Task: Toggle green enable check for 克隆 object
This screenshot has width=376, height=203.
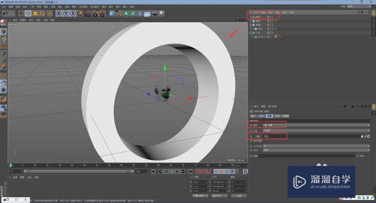Action: click(273, 25)
